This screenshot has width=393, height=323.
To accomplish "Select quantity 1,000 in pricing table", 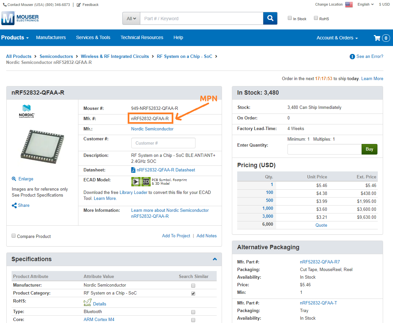I will (268, 208).
